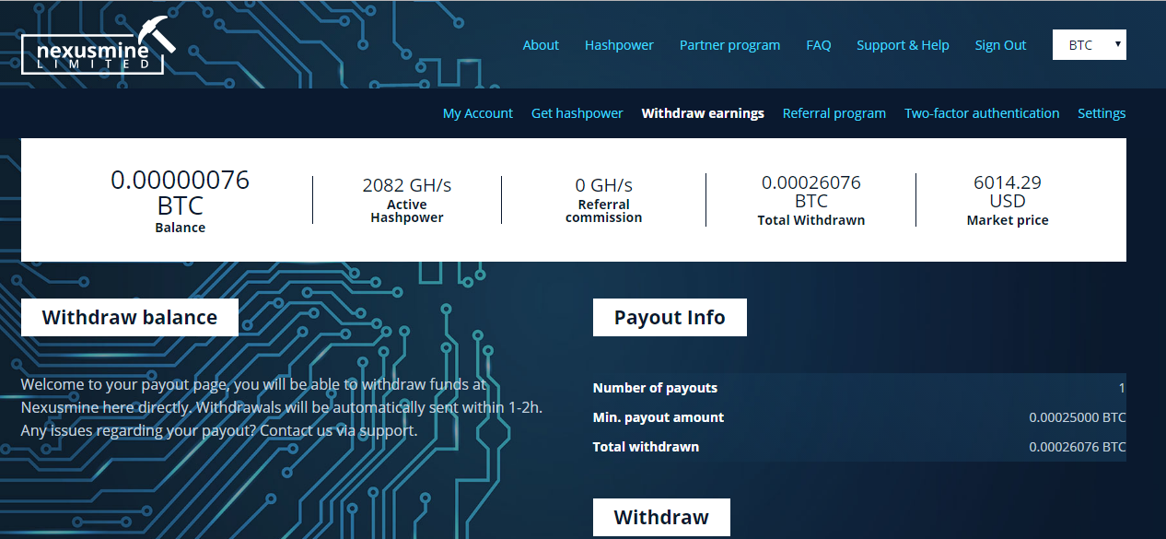Screen dimensions: 1166x539
Task: Click the Min. payout amount label
Action: click(x=659, y=417)
